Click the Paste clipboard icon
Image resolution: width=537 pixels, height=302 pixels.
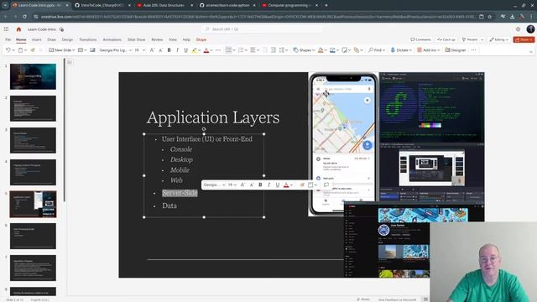click(20, 50)
